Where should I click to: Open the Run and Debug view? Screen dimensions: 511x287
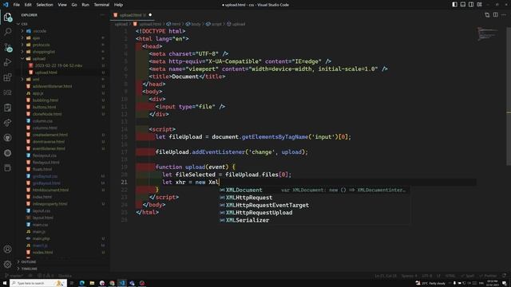click(7, 62)
